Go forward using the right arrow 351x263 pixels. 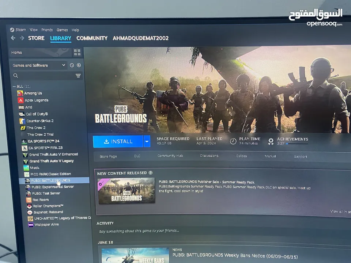click(x=22, y=38)
